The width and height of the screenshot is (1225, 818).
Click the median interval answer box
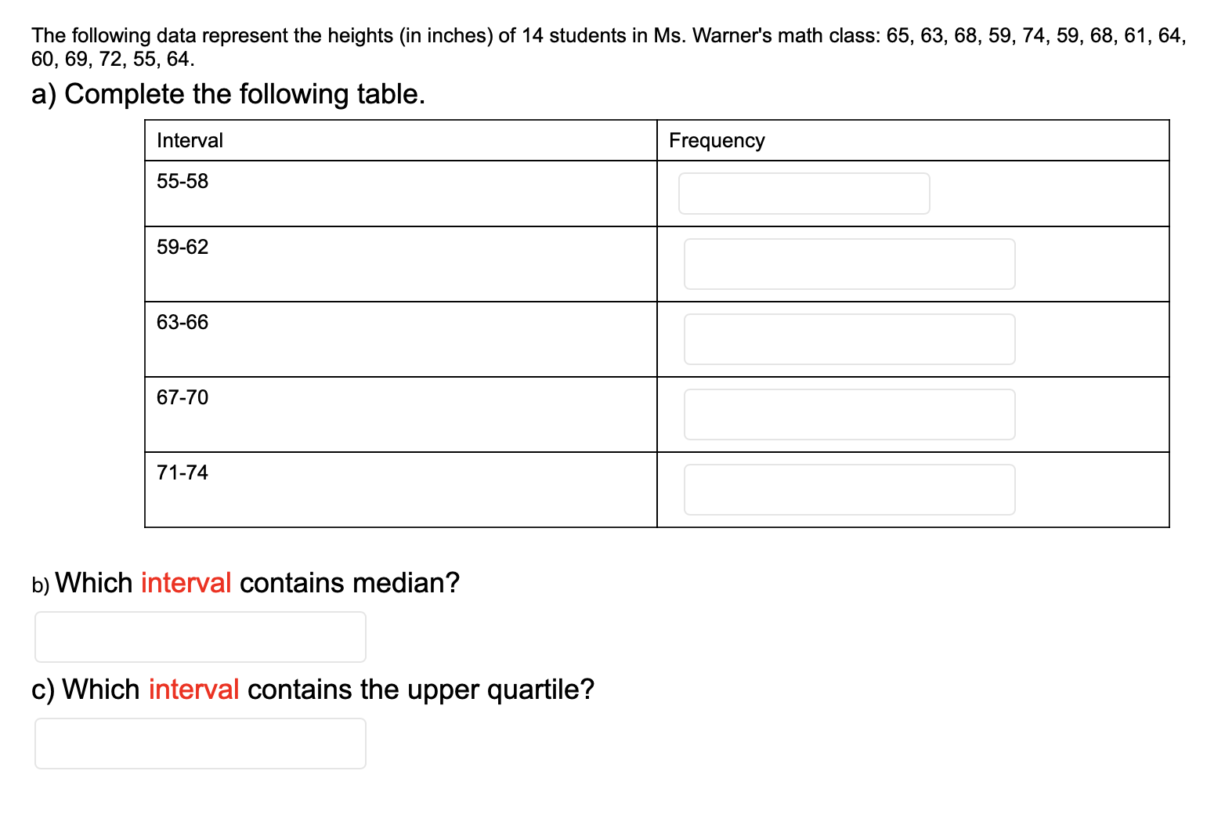coord(200,637)
